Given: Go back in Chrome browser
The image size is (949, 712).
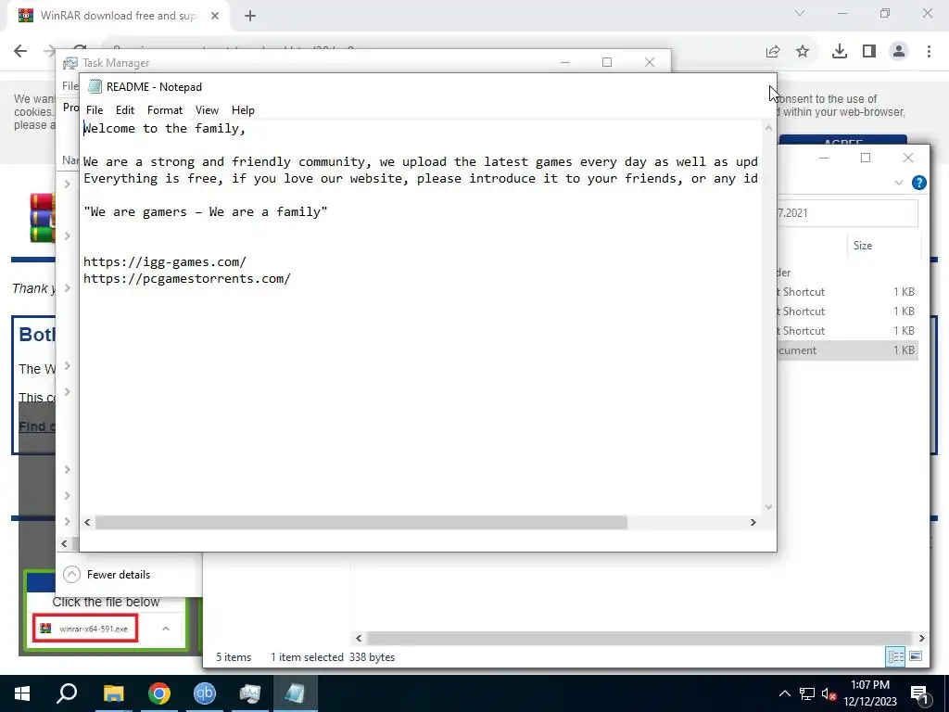Looking at the screenshot, I should coord(20,51).
